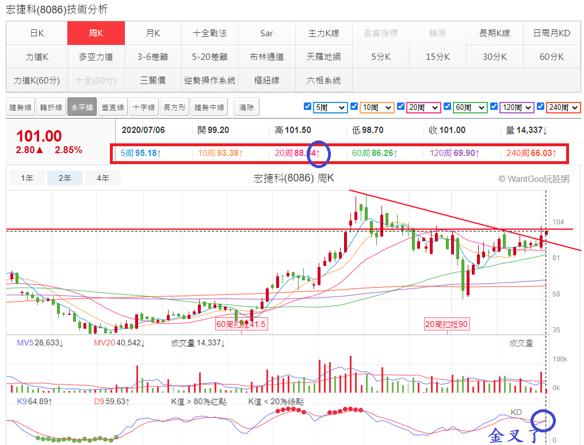This screenshot has width=584, height=445.
Task: Open the 長期K線 tab
Action: 495,33
